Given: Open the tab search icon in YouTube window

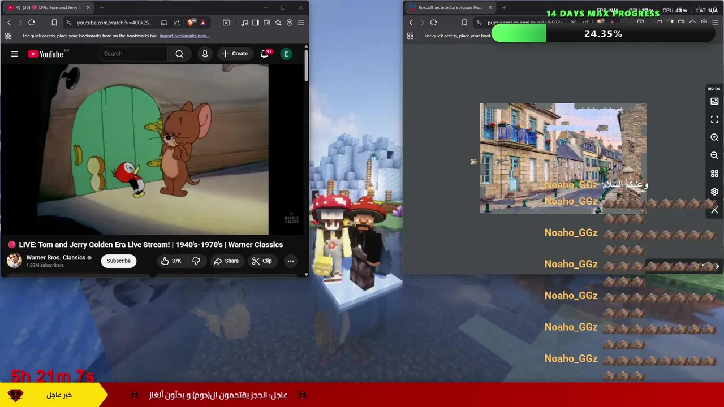Looking at the screenshot, I should click(x=226, y=23).
